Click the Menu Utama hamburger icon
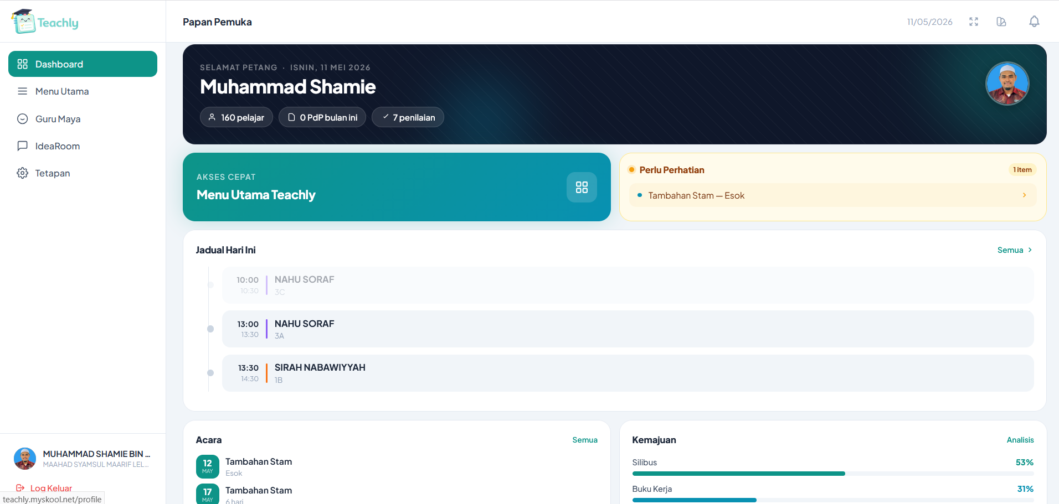1059x504 pixels. [22, 91]
